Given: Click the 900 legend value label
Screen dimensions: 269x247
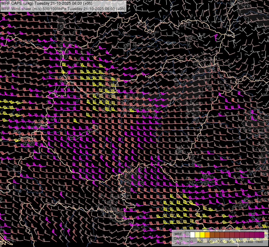Looking at the screenshot, I should [x=229, y=242].
